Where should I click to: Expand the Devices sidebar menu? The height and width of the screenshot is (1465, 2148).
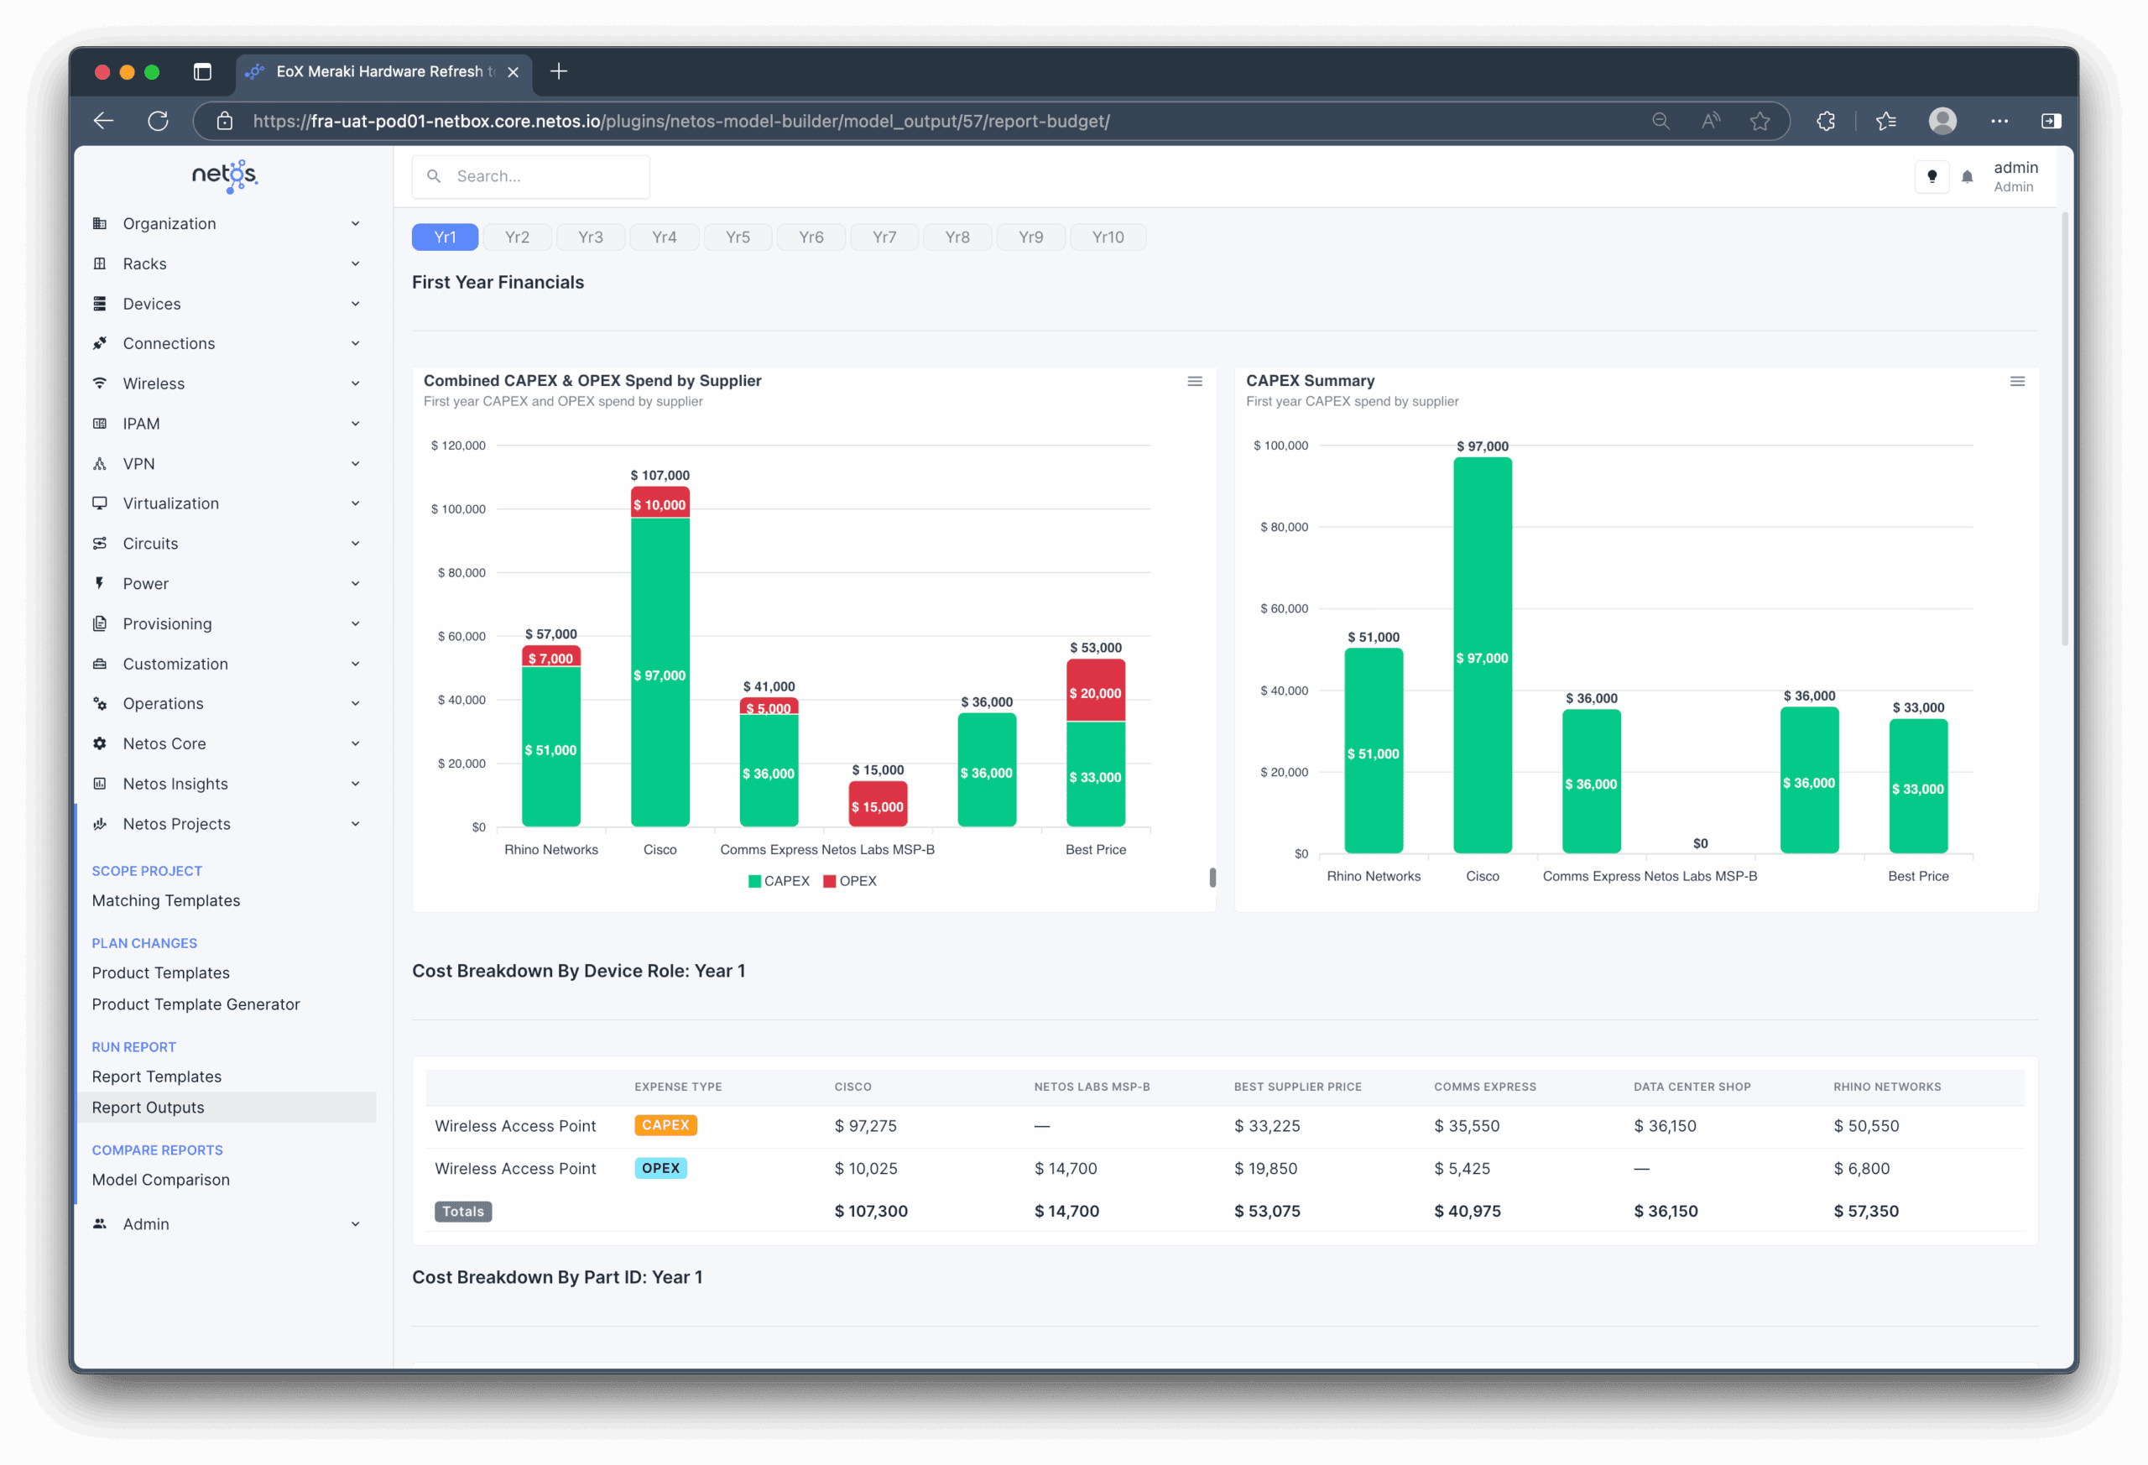pos(227,304)
